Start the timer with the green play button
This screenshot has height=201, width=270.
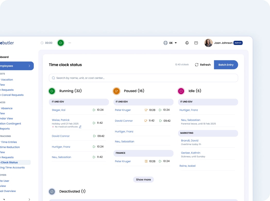click(61, 43)
